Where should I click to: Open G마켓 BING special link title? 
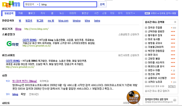pyautogui.click(x=30, y=40)
